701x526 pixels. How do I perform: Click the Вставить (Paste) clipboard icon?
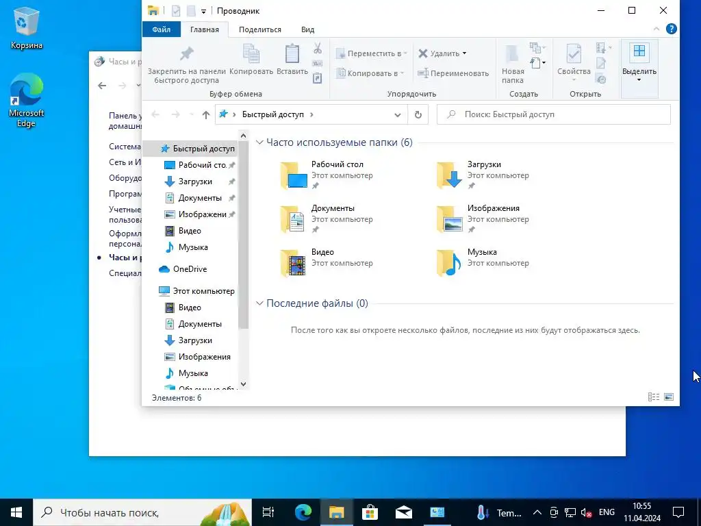[292, 53]
